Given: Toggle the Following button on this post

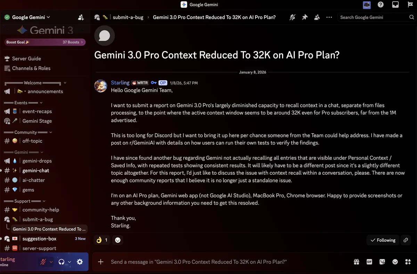Looking at the screenshot, I should [x=383, y=240].
